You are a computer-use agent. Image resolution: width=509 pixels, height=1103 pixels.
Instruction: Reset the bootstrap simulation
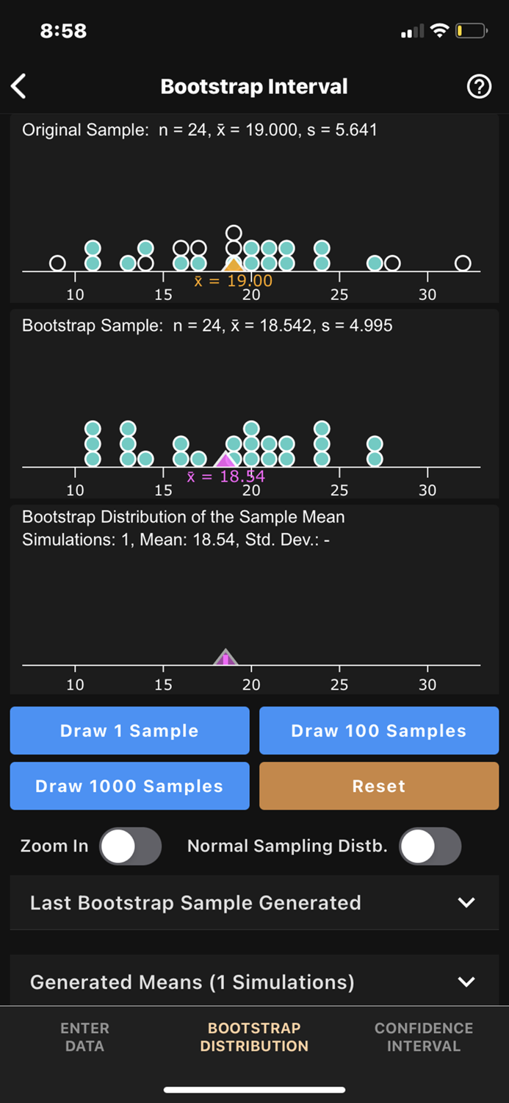pyautogui.click(x=379, y=785)
